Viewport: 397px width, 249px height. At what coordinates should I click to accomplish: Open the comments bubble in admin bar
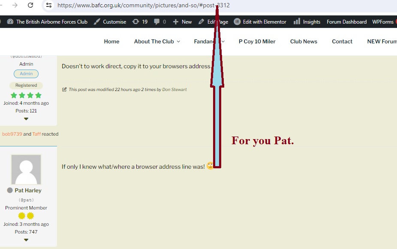tap(160, 21)
